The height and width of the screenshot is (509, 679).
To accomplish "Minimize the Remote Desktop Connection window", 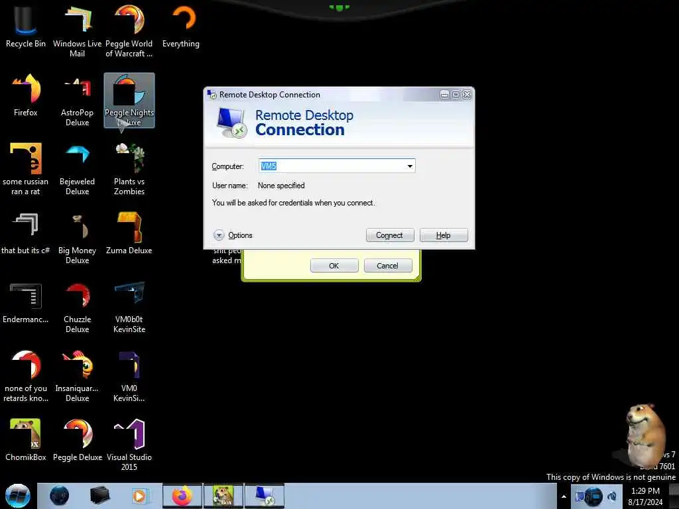I will (x=444, y=94).
